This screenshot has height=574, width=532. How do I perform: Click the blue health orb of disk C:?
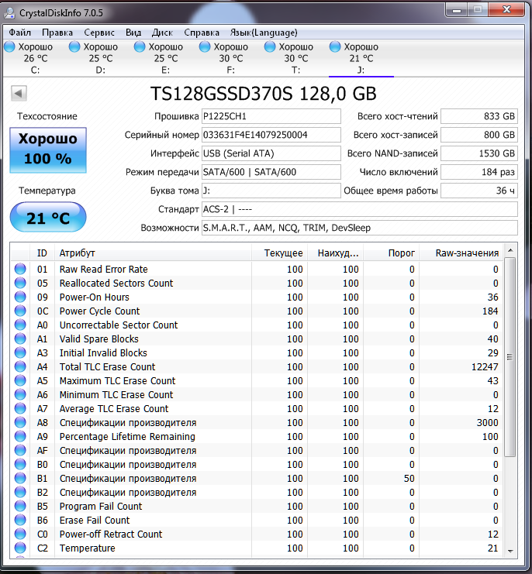point(9,46)
